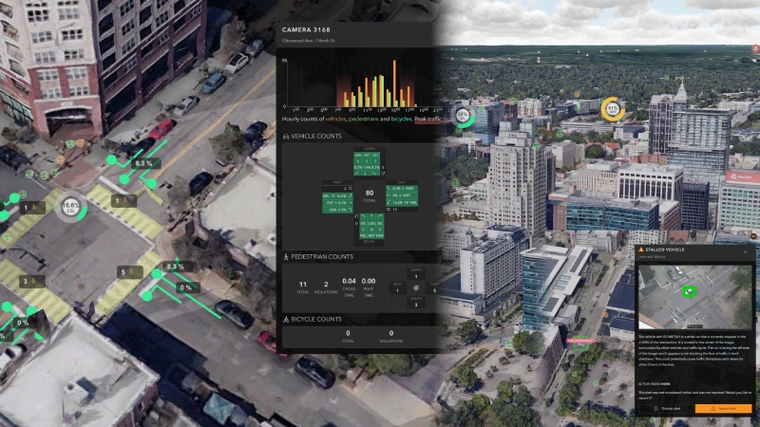Click the pink alert label on map

(579, 339)
